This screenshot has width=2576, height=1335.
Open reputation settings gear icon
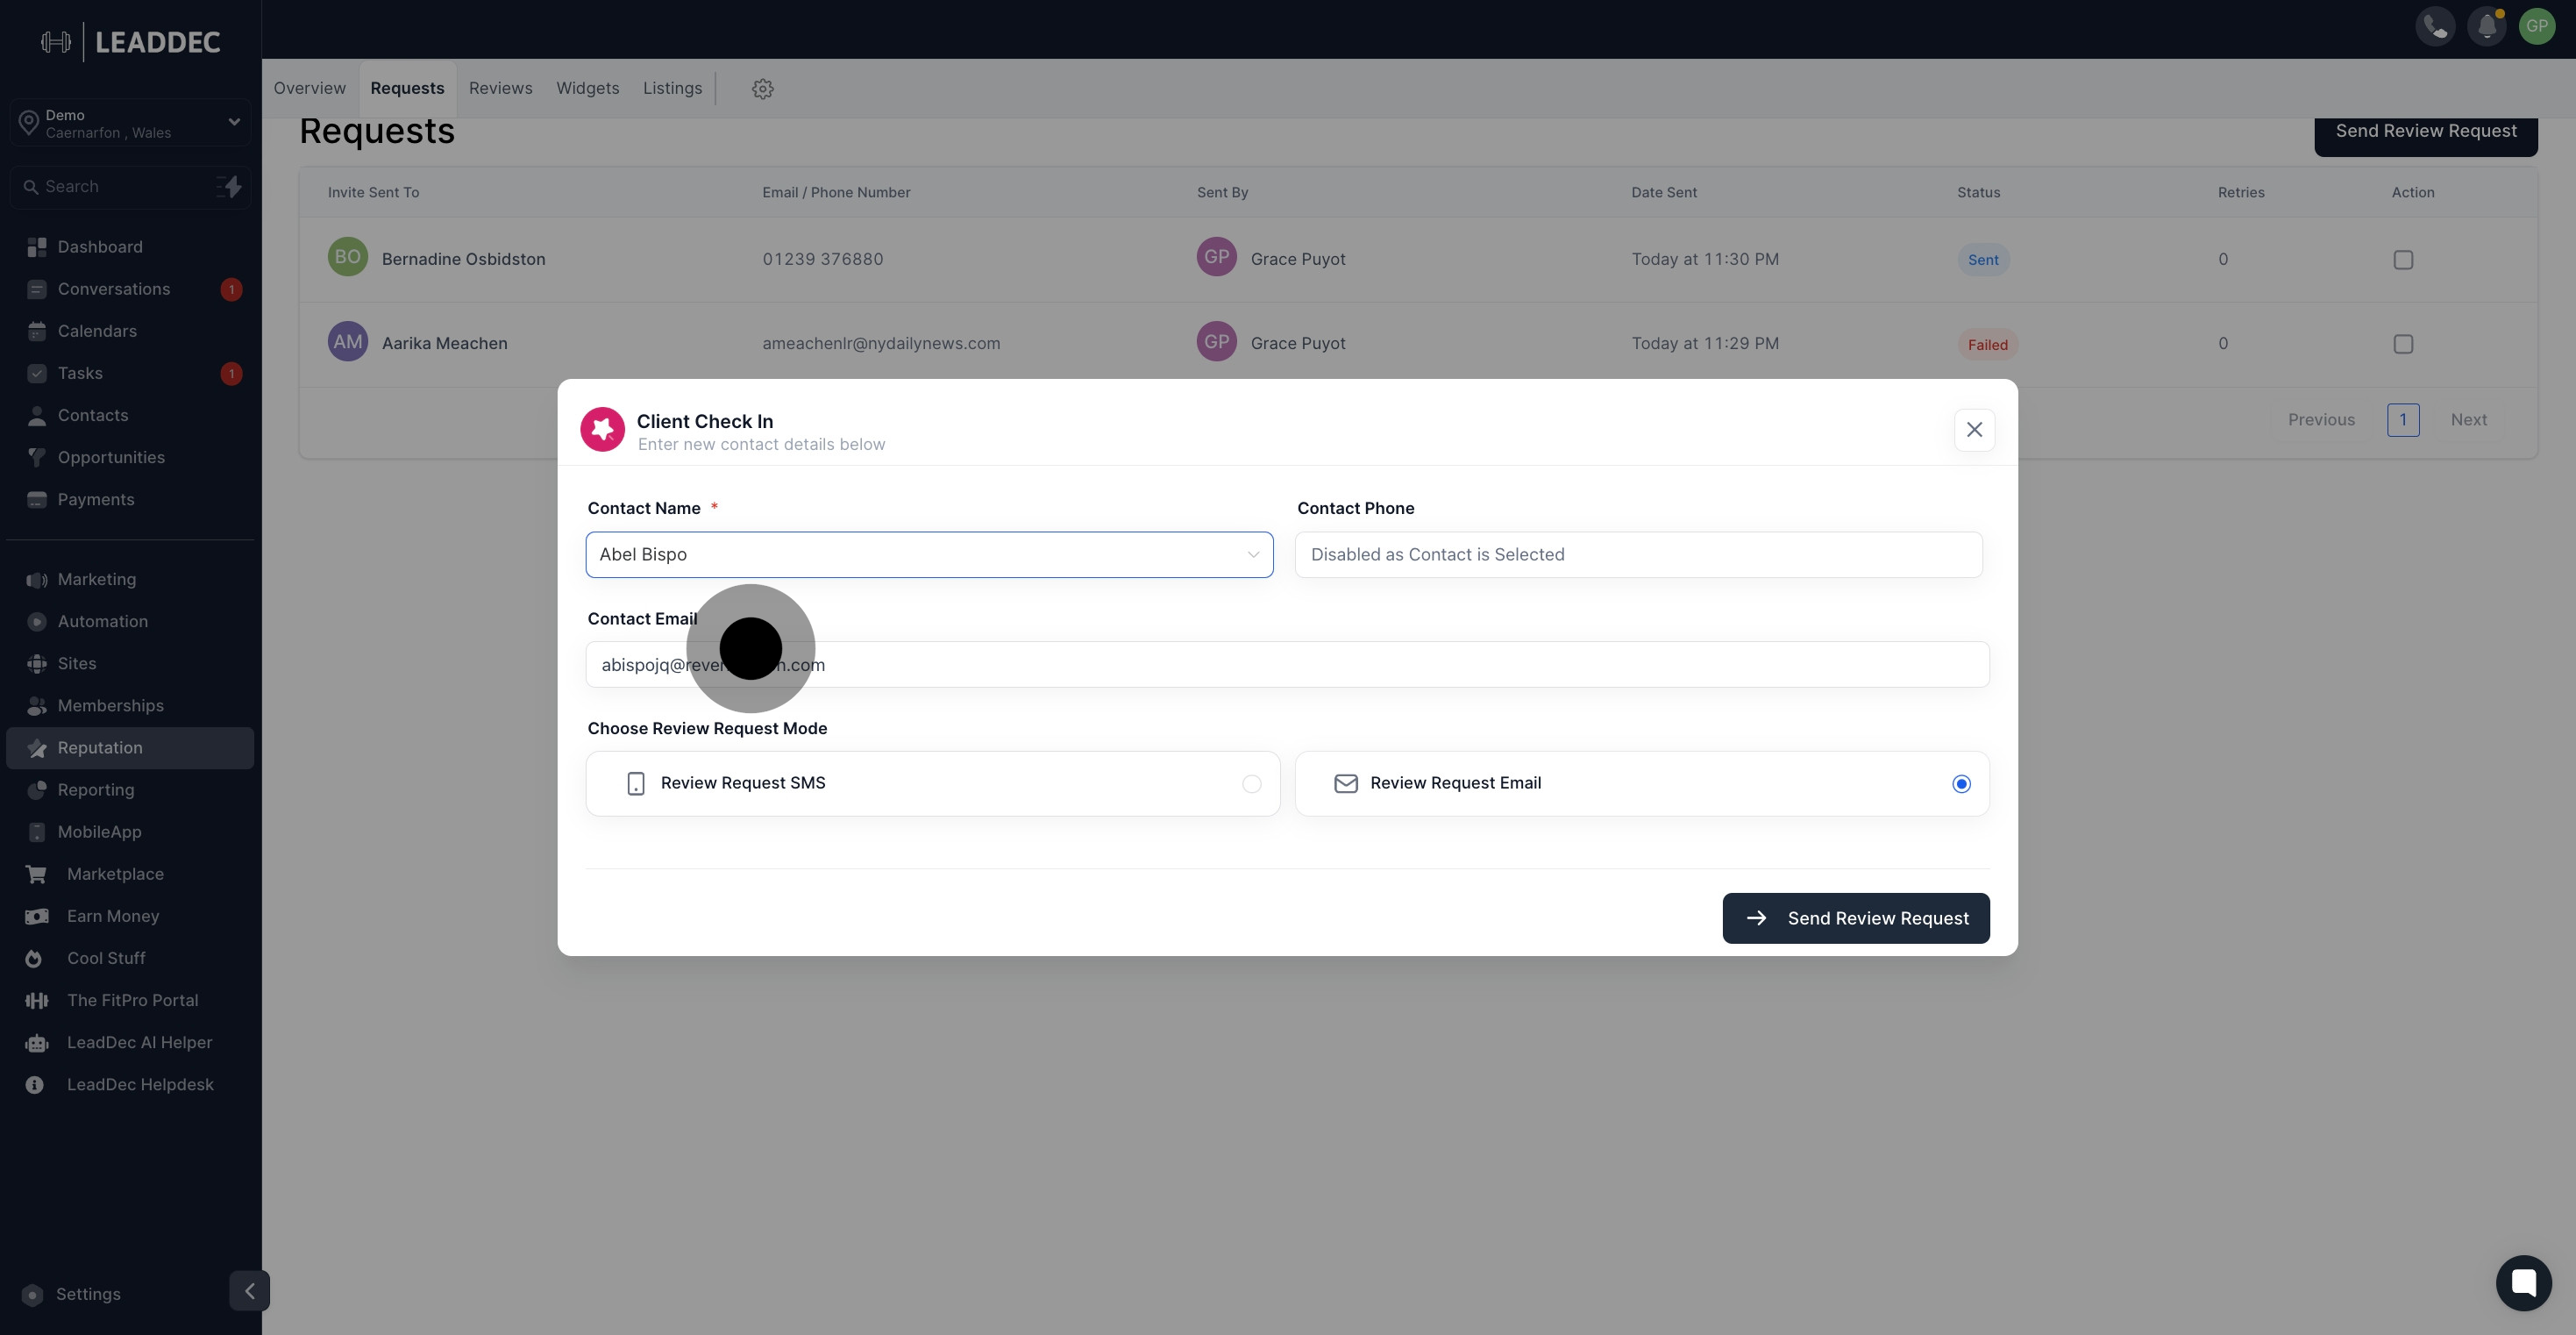coord(763,88)
